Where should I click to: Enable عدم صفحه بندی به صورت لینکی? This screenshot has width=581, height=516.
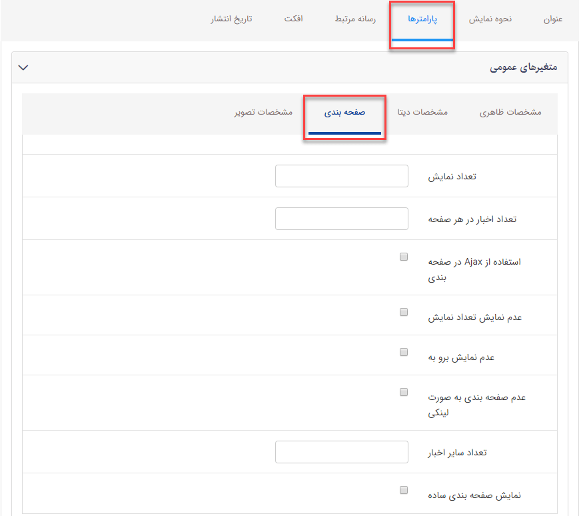point(403,392)
